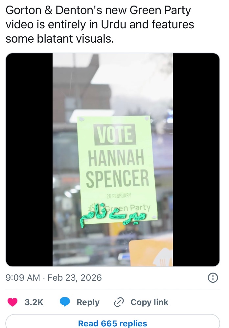Click the 26 FEBRUARY text on poster

pos(119,196)
